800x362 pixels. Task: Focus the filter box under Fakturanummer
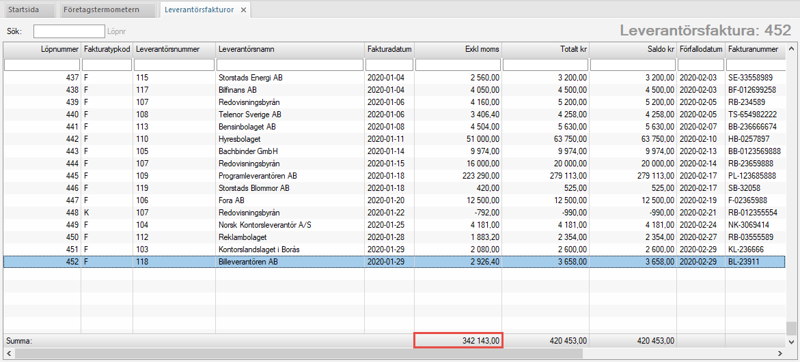(x=756, y=65)
